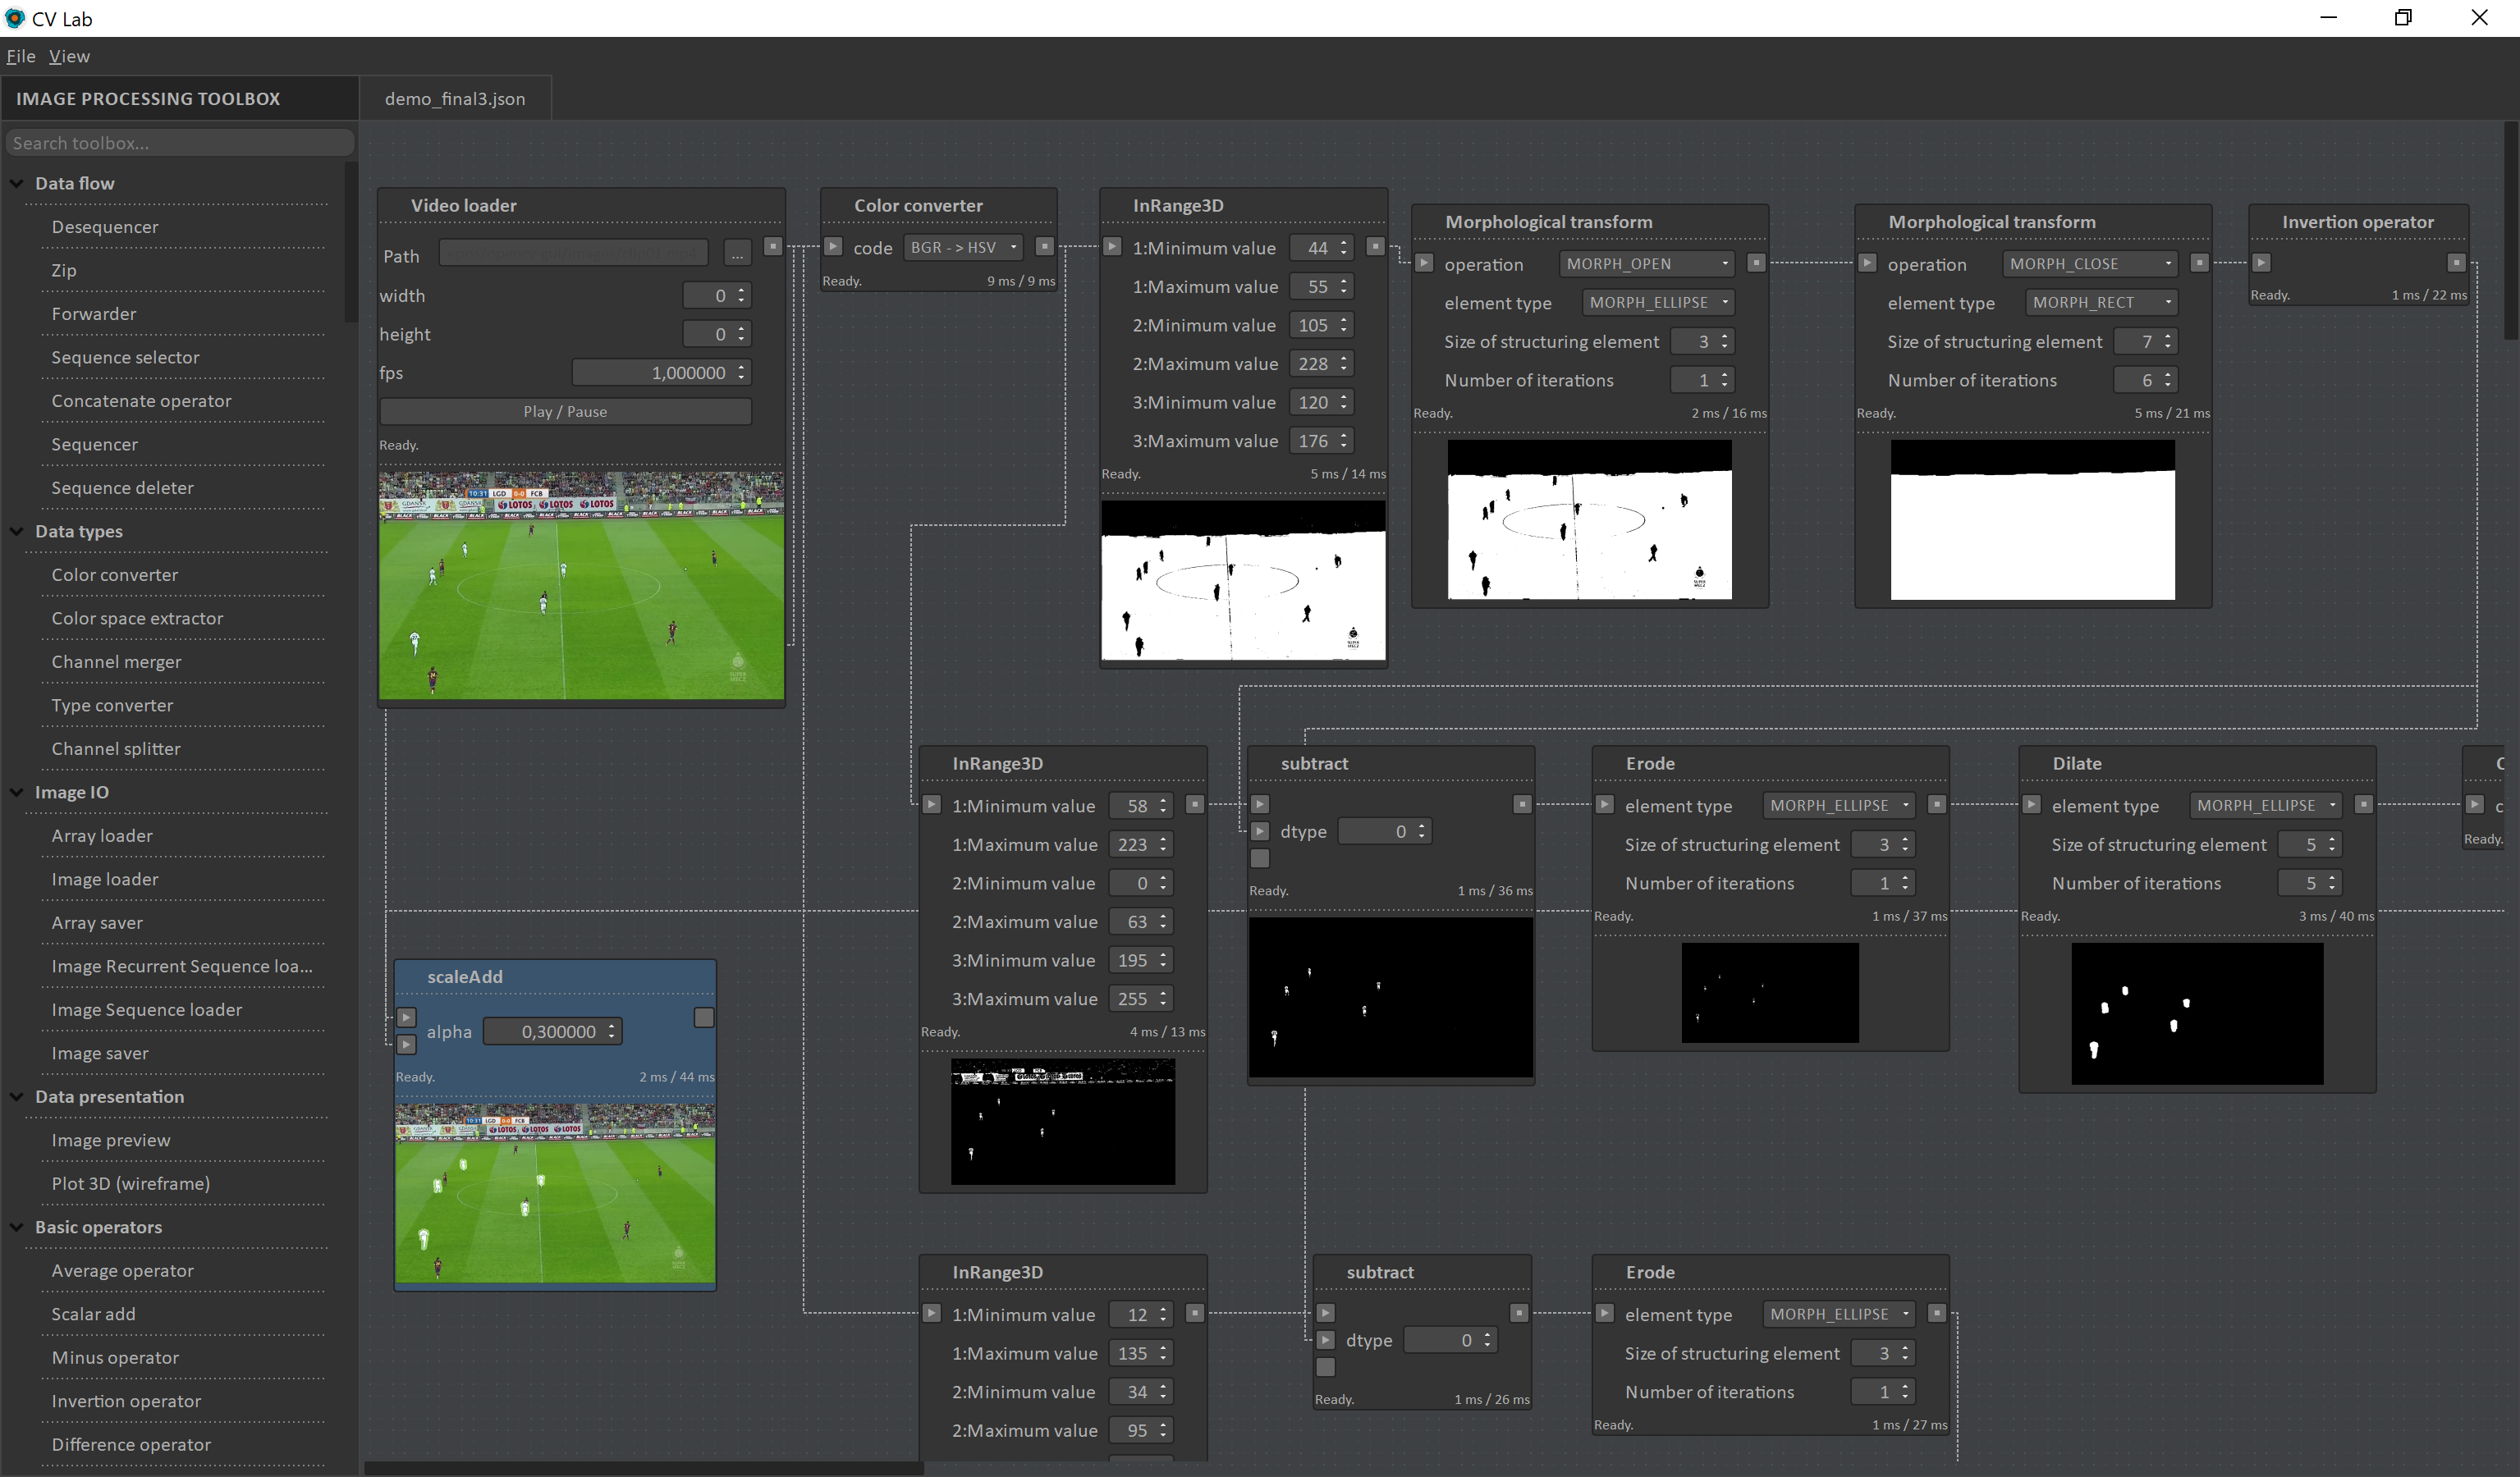2520x1477 pixels.
Task: Enable the checkbox below dtype in the upper subtract node
Action: [1259, 857]
